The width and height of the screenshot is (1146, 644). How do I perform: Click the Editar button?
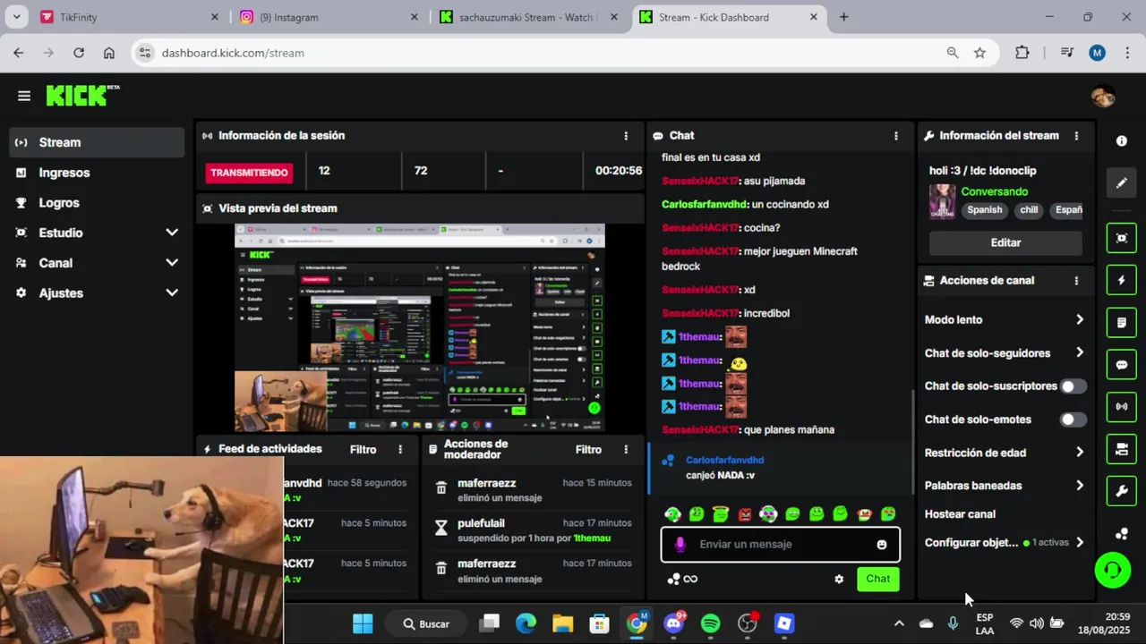tap(1005, 242)
